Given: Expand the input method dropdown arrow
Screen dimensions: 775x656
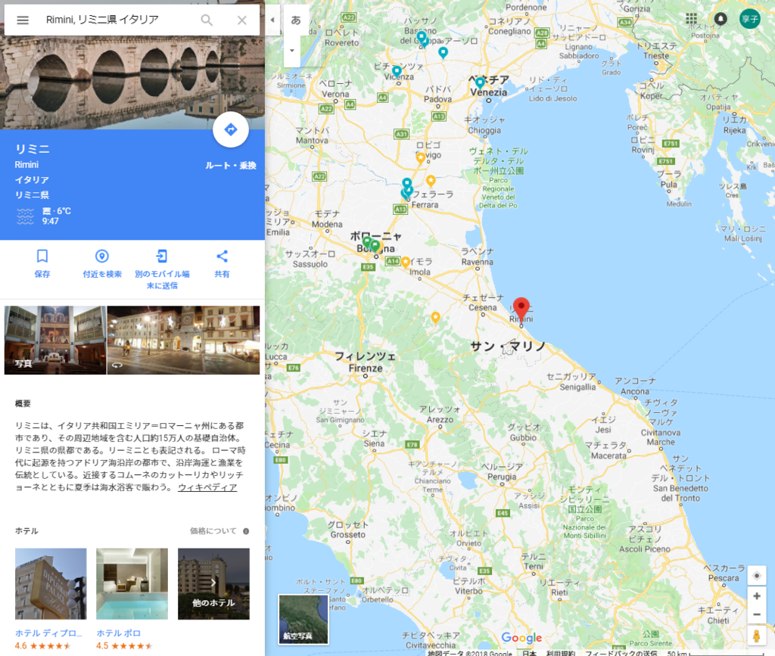Looking at the screenshot, I should pos(292,51).
